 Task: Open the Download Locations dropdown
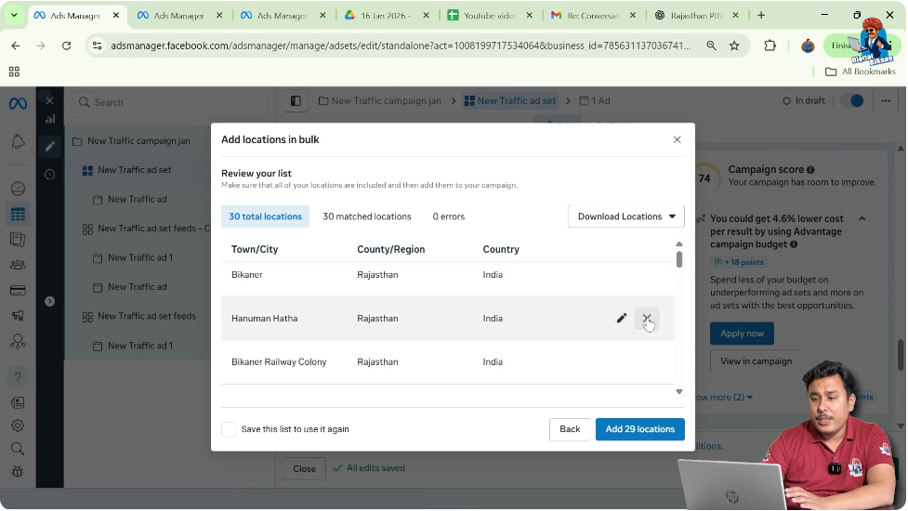click(x=626, y=216)
